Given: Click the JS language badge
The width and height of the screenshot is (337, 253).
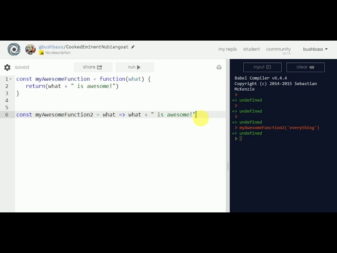Looking at the screenshot, I should click(41, 53).
